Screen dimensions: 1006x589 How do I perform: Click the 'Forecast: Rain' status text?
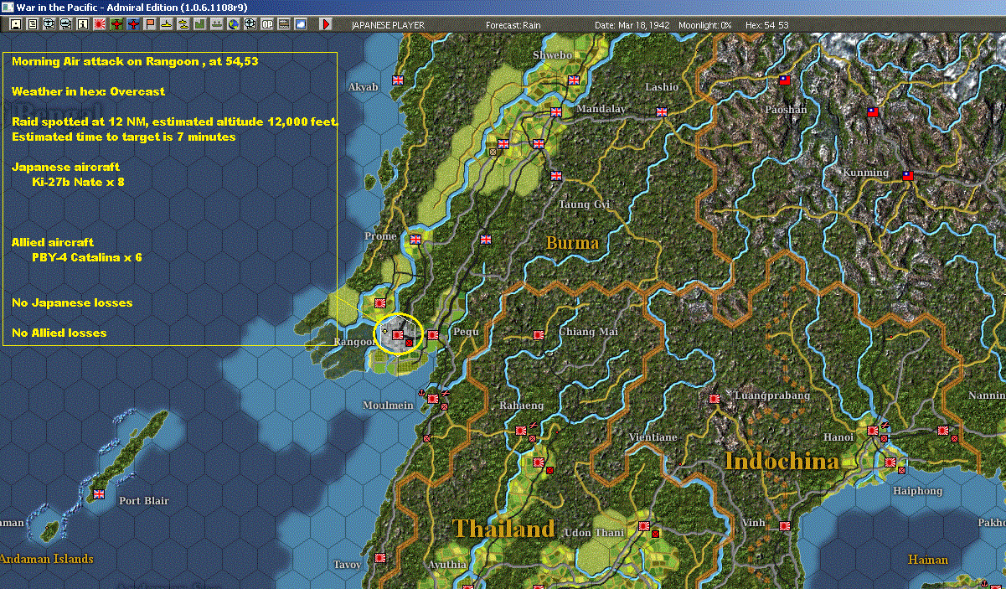(513, 25)
